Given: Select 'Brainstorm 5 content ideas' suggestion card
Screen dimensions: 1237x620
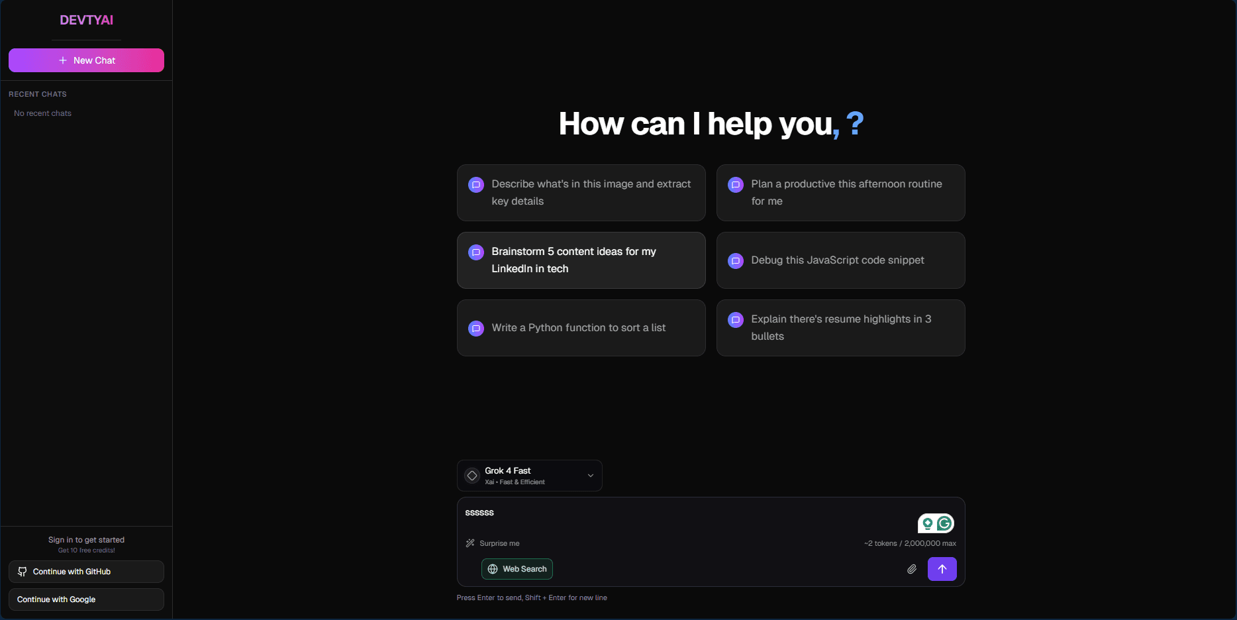Looking at the screenshot, I should coord(581,260).
